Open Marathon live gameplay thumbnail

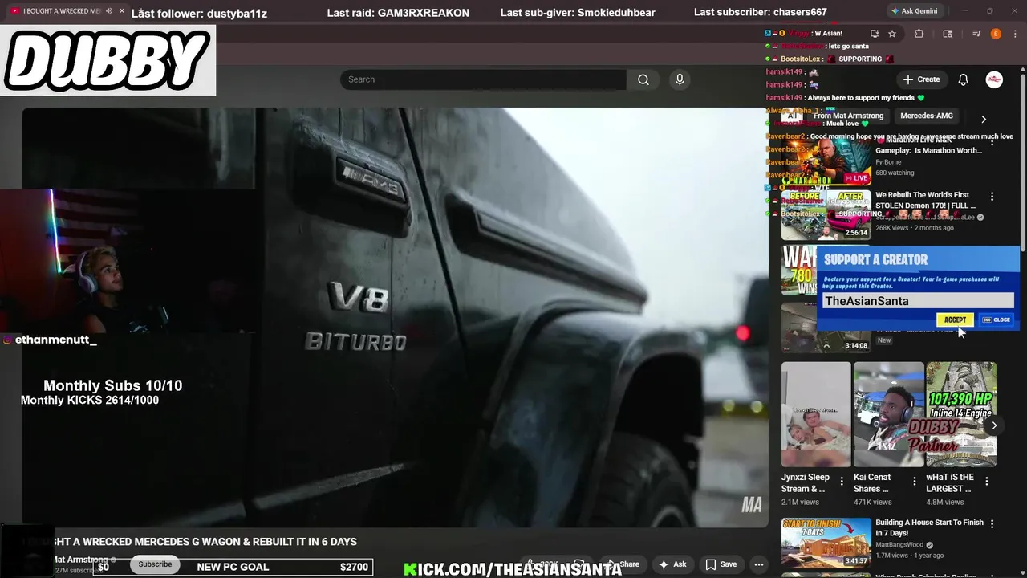(x=826, y=161)
